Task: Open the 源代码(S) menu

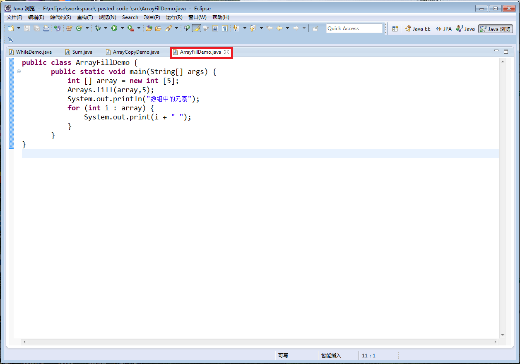Action: (60, 17)
